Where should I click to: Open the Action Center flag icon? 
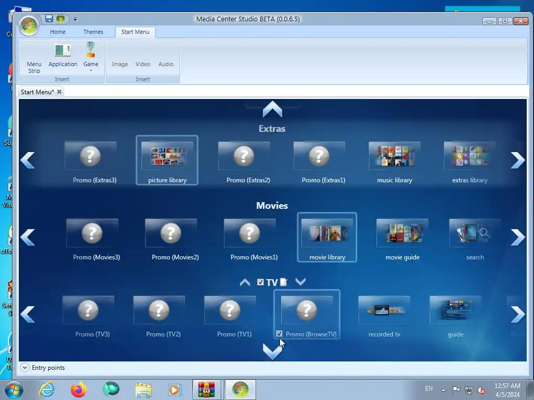point(456,390)
